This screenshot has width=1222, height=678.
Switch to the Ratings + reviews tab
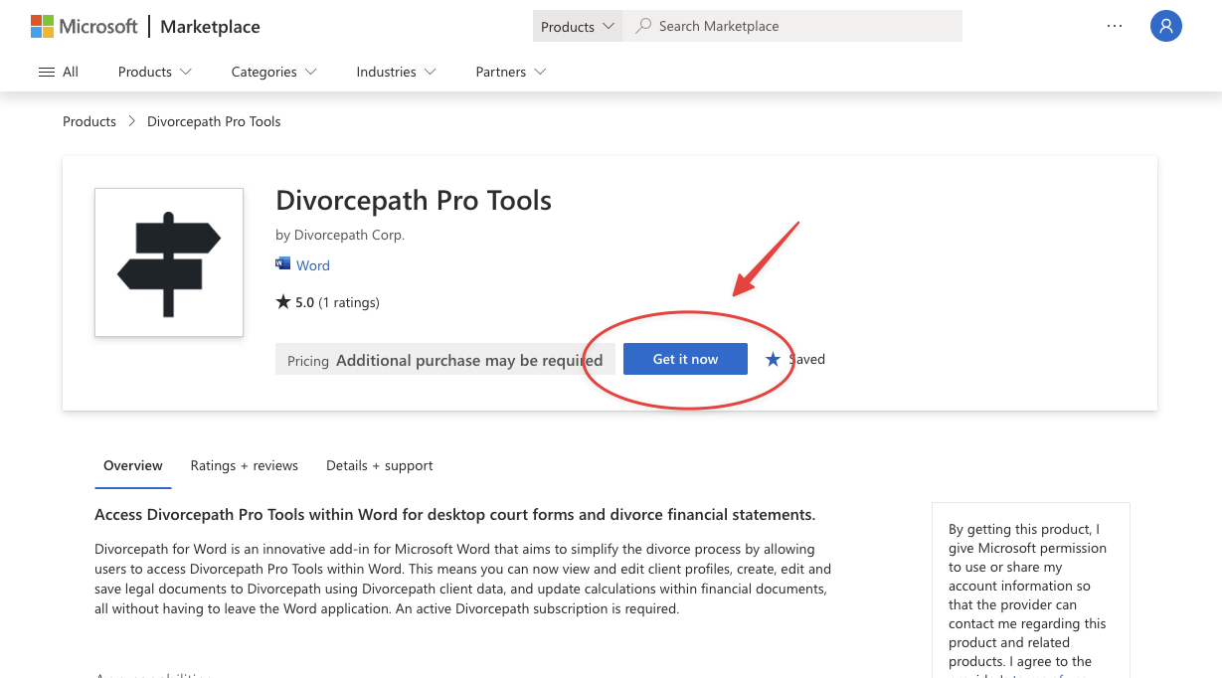244,465
